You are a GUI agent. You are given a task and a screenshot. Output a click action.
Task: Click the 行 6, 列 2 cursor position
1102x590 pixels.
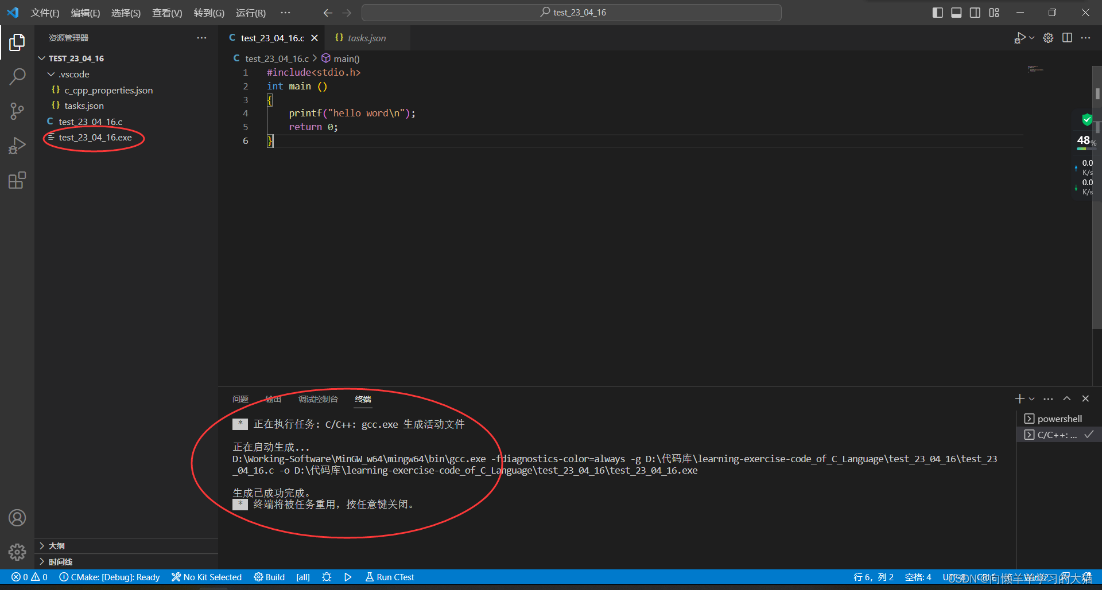pyautogui.click(x=874, y=577)
